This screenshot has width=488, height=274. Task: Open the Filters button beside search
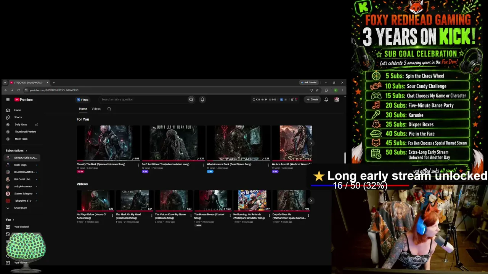pos(83,100)
